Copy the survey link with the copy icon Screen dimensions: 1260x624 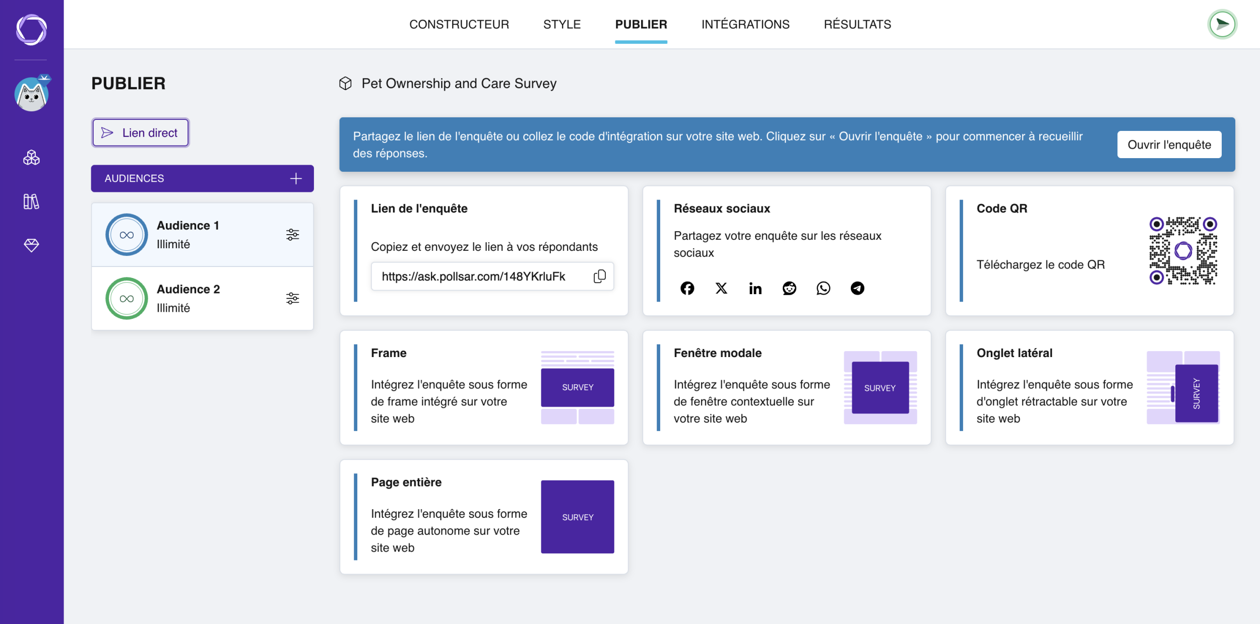click(x=600, y=276)
